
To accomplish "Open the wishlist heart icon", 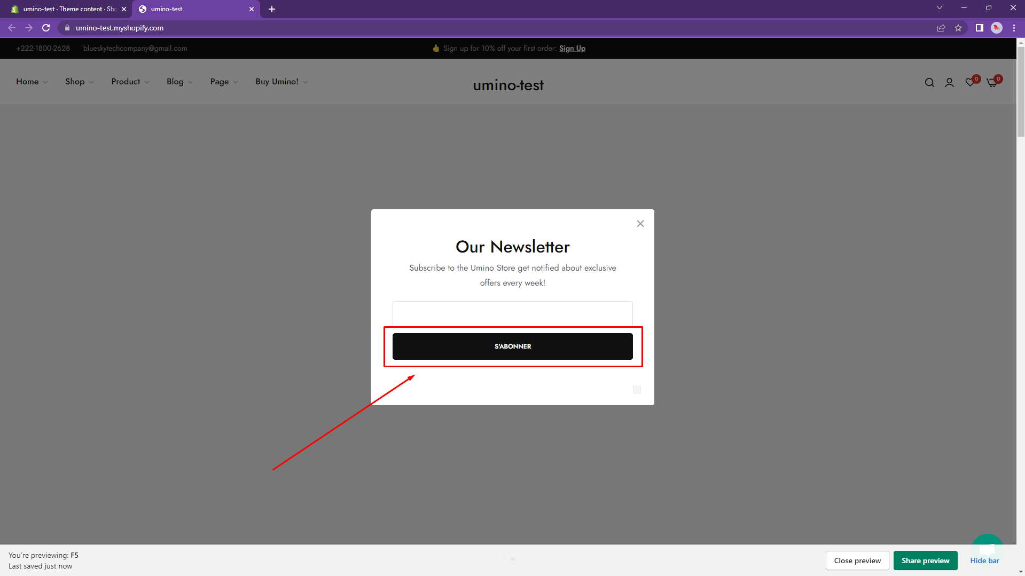I will tap(970, 82).
